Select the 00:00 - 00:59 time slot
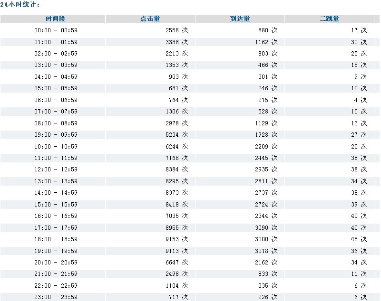This screenshot has width=381, height=301. 56,30
